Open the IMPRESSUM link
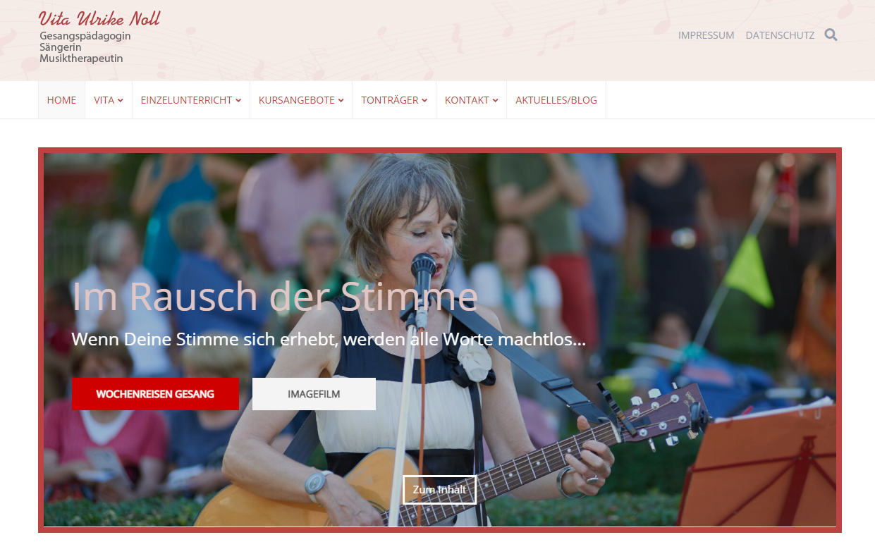 click(706, 35)
